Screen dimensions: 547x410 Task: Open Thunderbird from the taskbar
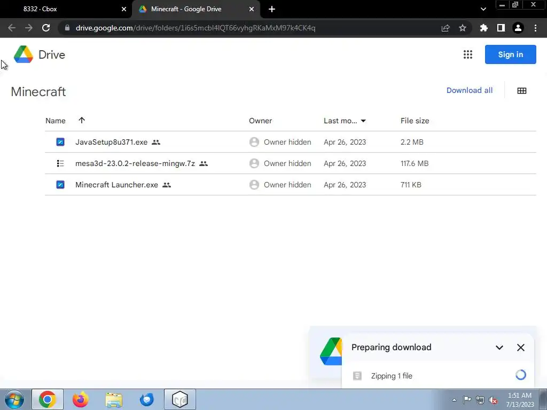pos(147,399)
